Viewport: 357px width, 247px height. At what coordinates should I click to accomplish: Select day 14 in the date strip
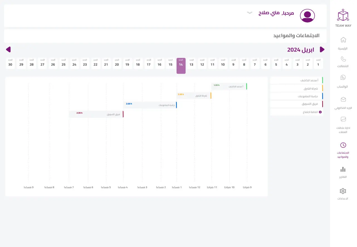tap(181, 66)
